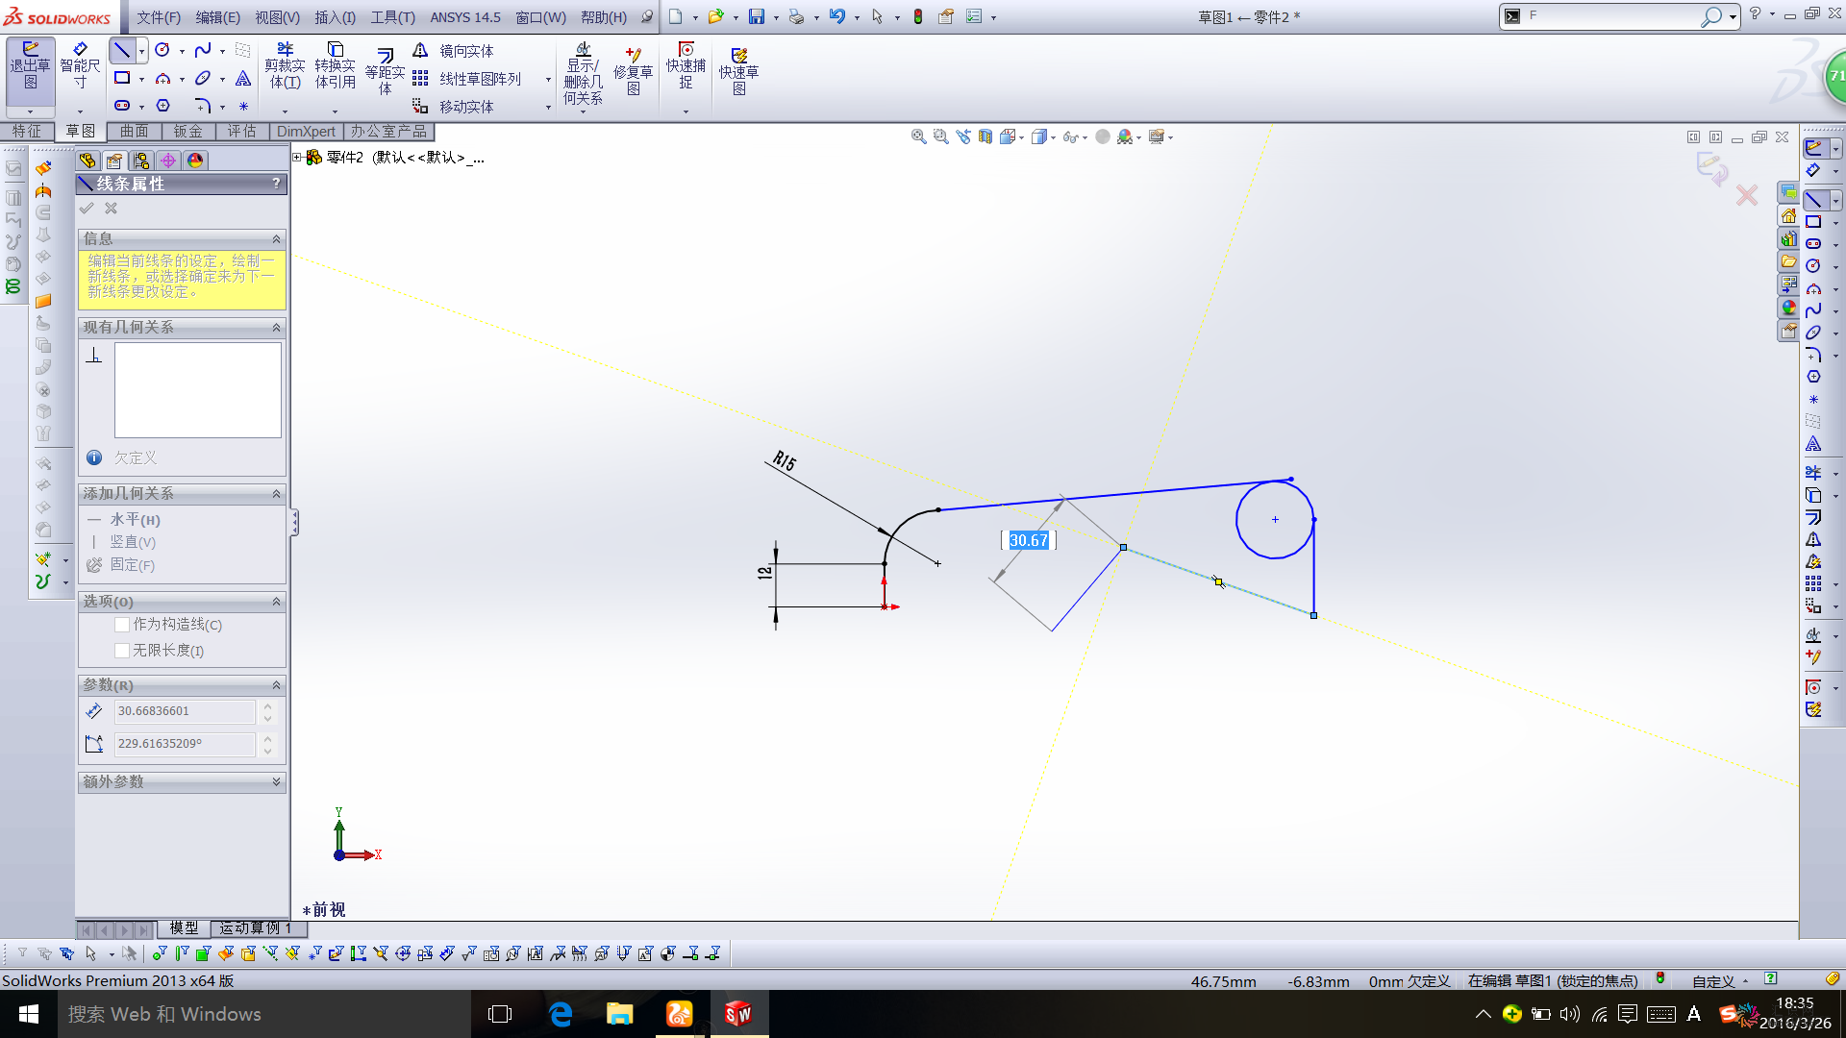Open the 工具(T) menu
Screen dimensions: 1846x1038
[393, 17]
